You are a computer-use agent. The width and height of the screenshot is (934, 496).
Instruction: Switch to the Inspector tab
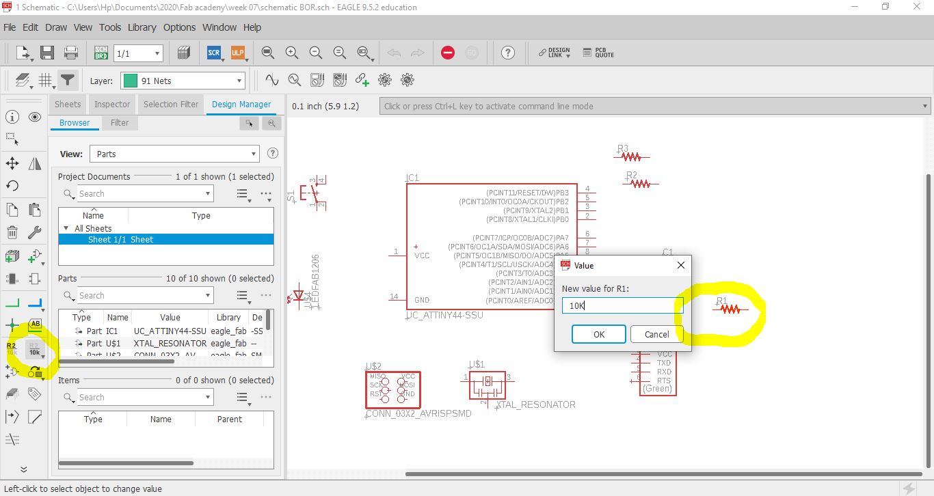(112, 105)
